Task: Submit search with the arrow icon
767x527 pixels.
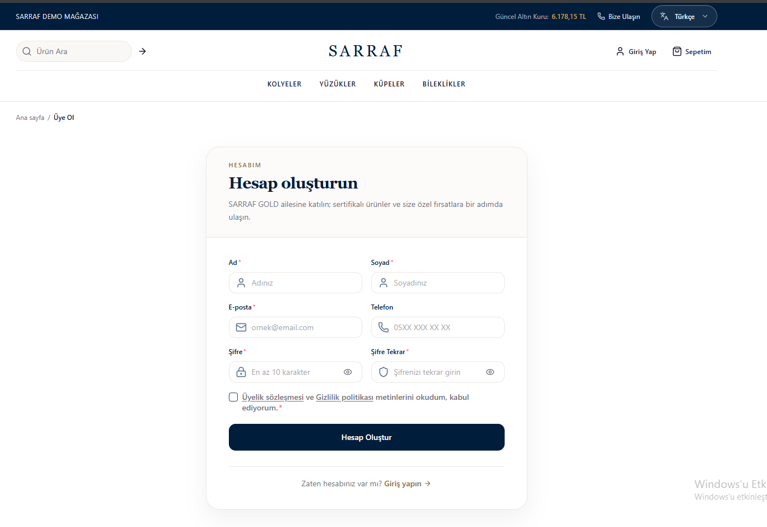Action: pyautogui.click(x=142, y=51)
